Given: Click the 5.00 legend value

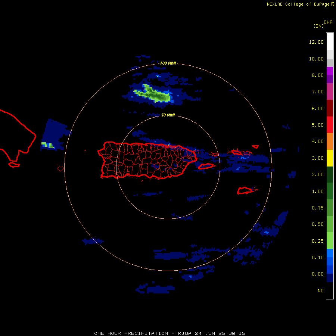Looking at the screenshot, I should 318,125.
